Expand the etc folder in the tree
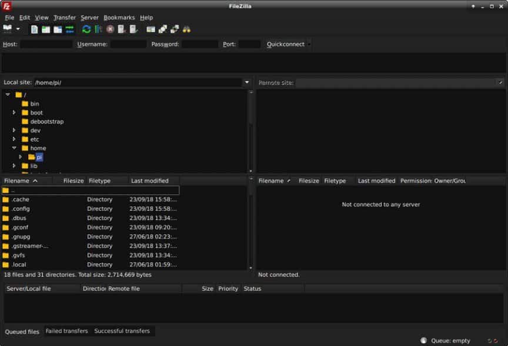The width and height of the screenshot is (508, 346). [x=14, y=139]
